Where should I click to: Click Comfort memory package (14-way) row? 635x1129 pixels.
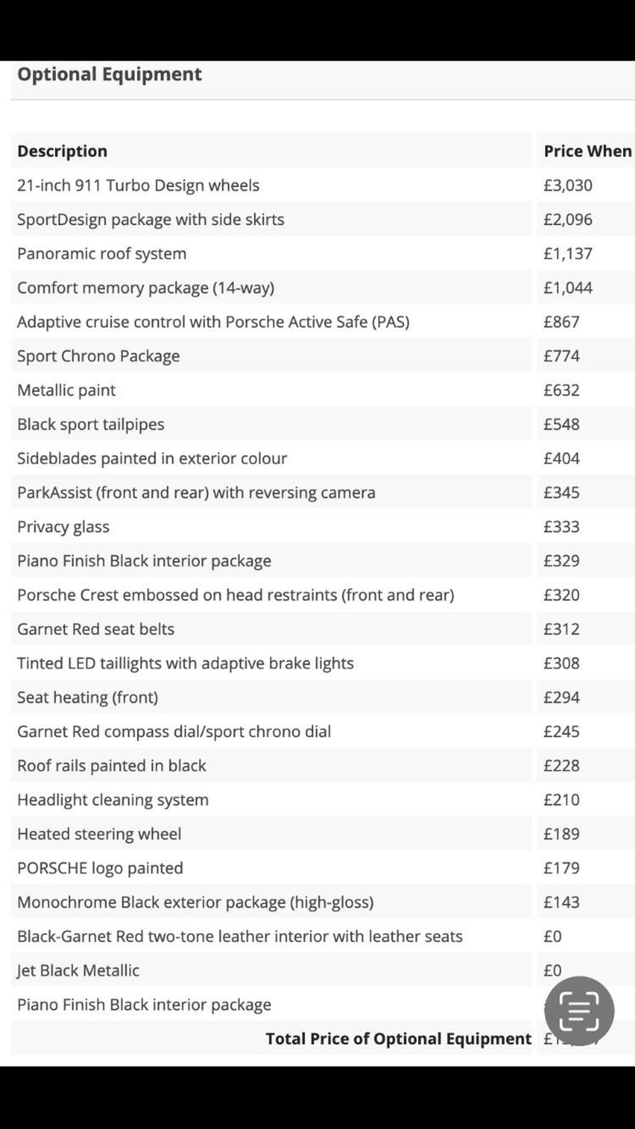tap(322, 288)
